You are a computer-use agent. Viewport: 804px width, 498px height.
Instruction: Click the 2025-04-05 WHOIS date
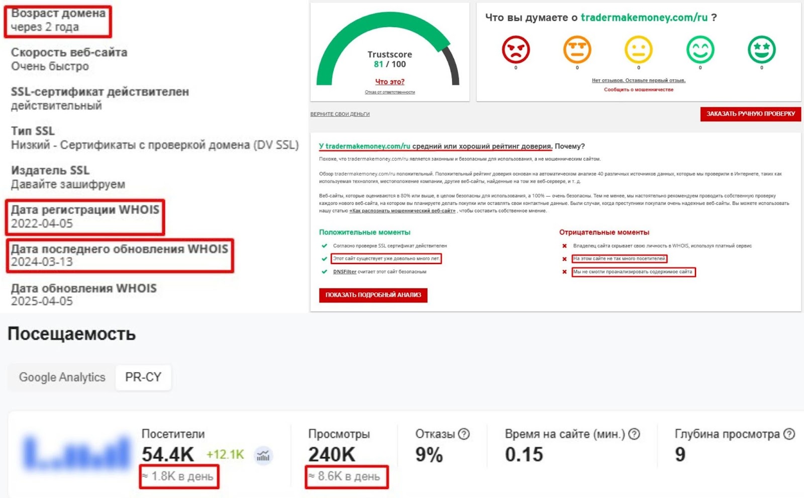click(x=42, y=301)
